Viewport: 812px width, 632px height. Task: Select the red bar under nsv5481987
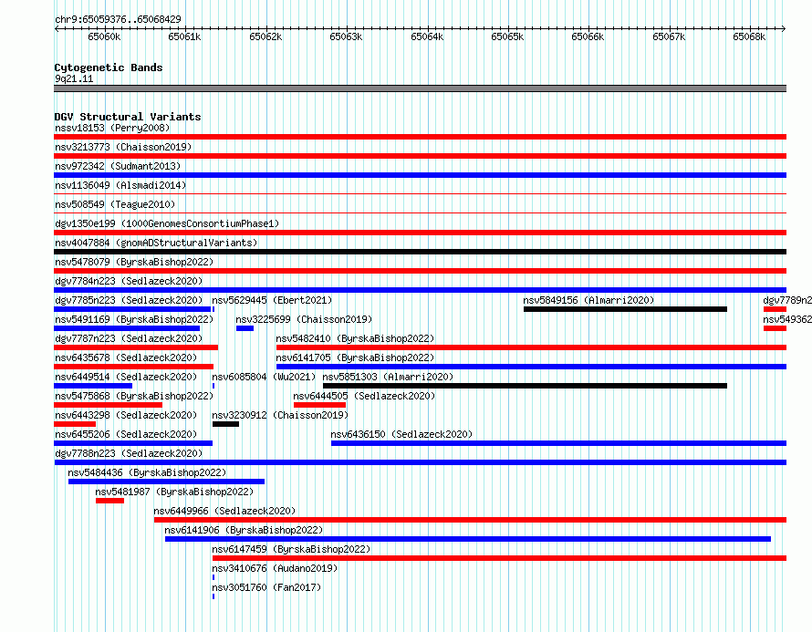pos(109,501)
